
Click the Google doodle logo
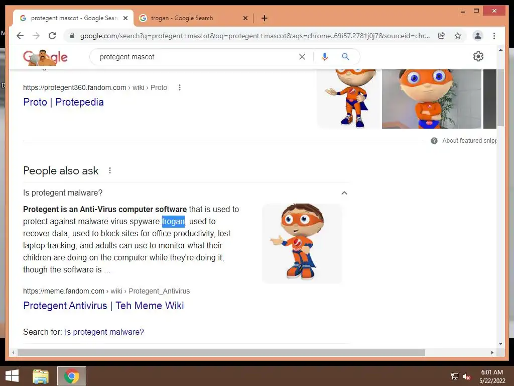click(x=45, y=57)
